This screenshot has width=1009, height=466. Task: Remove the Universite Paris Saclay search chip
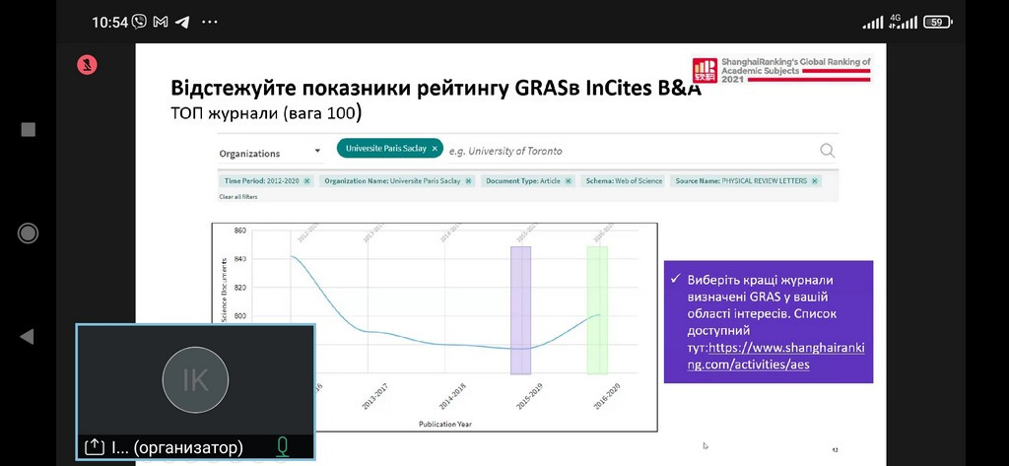tap(435, 149)
